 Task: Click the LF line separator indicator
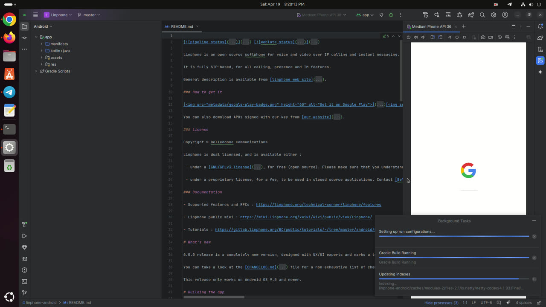[474, 303]
